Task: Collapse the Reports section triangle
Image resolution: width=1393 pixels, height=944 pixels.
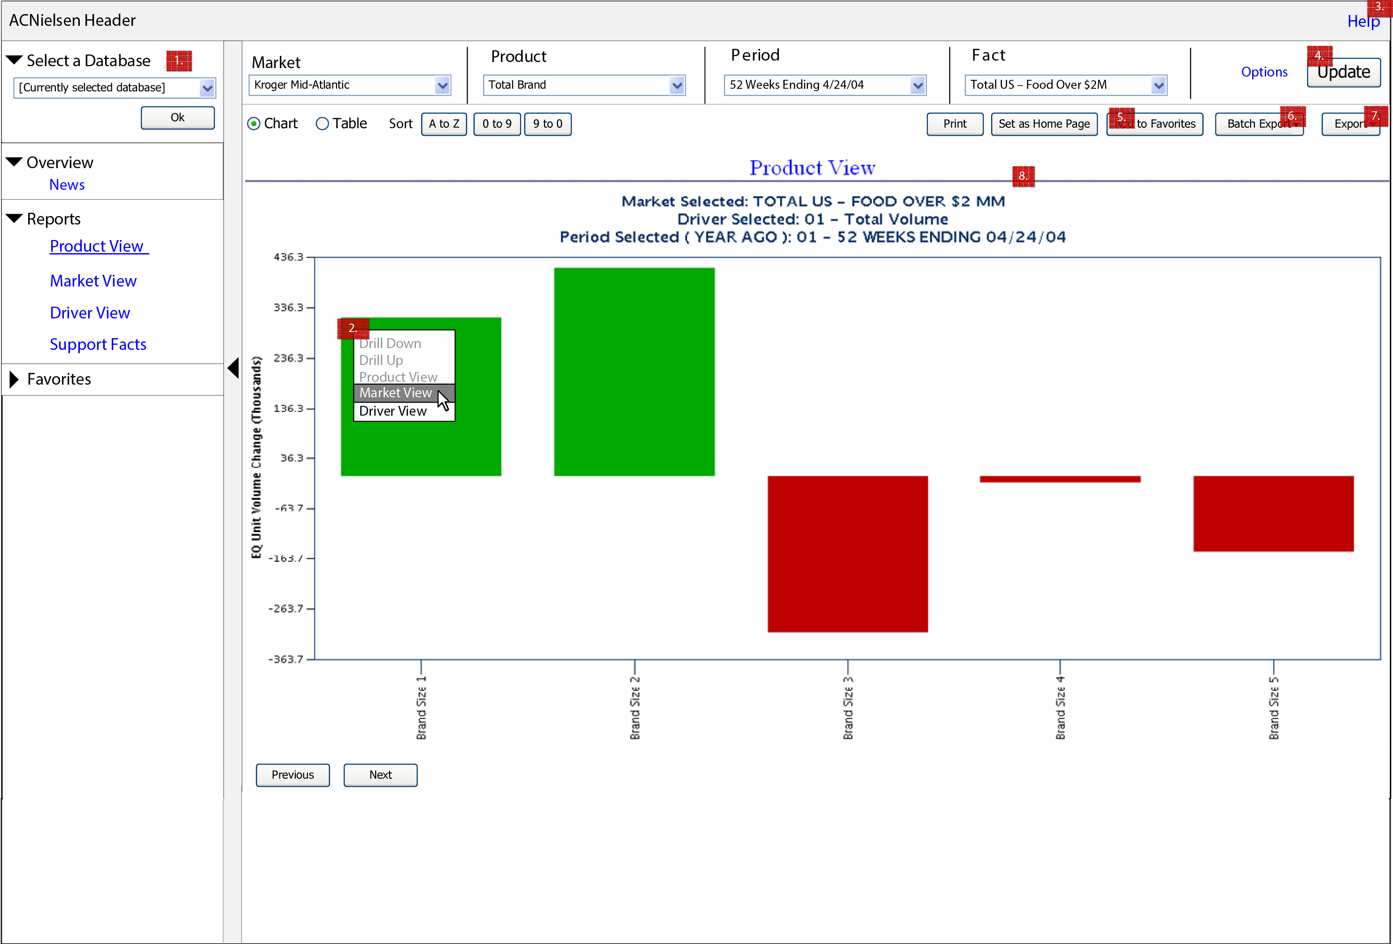Action: [15, 218]
